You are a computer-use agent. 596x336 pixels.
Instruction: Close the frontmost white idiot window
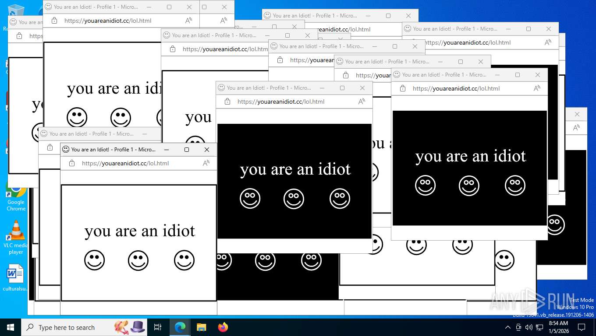[207, 150]
